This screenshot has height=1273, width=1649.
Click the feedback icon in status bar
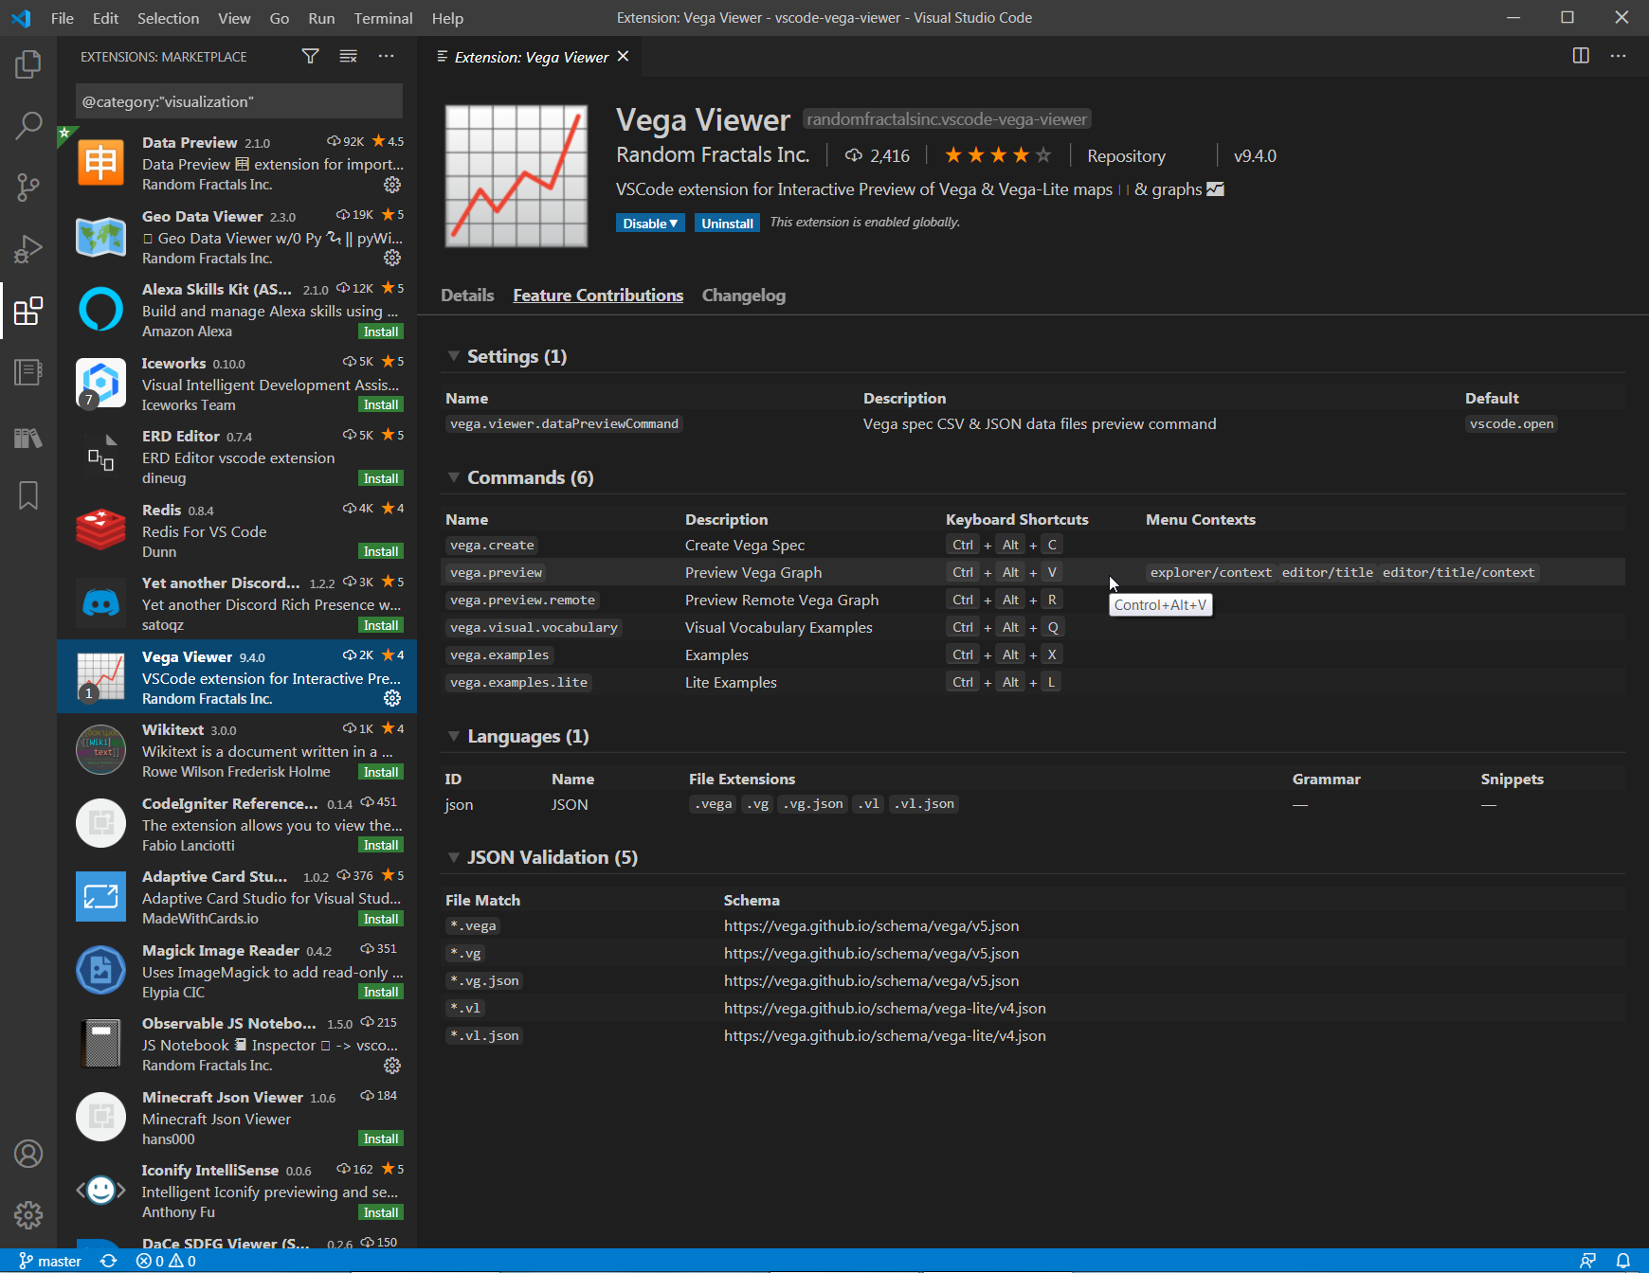tap(1587, 1261)
